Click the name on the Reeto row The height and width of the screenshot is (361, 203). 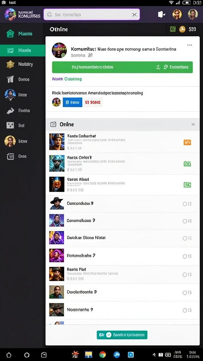point(76,269)
